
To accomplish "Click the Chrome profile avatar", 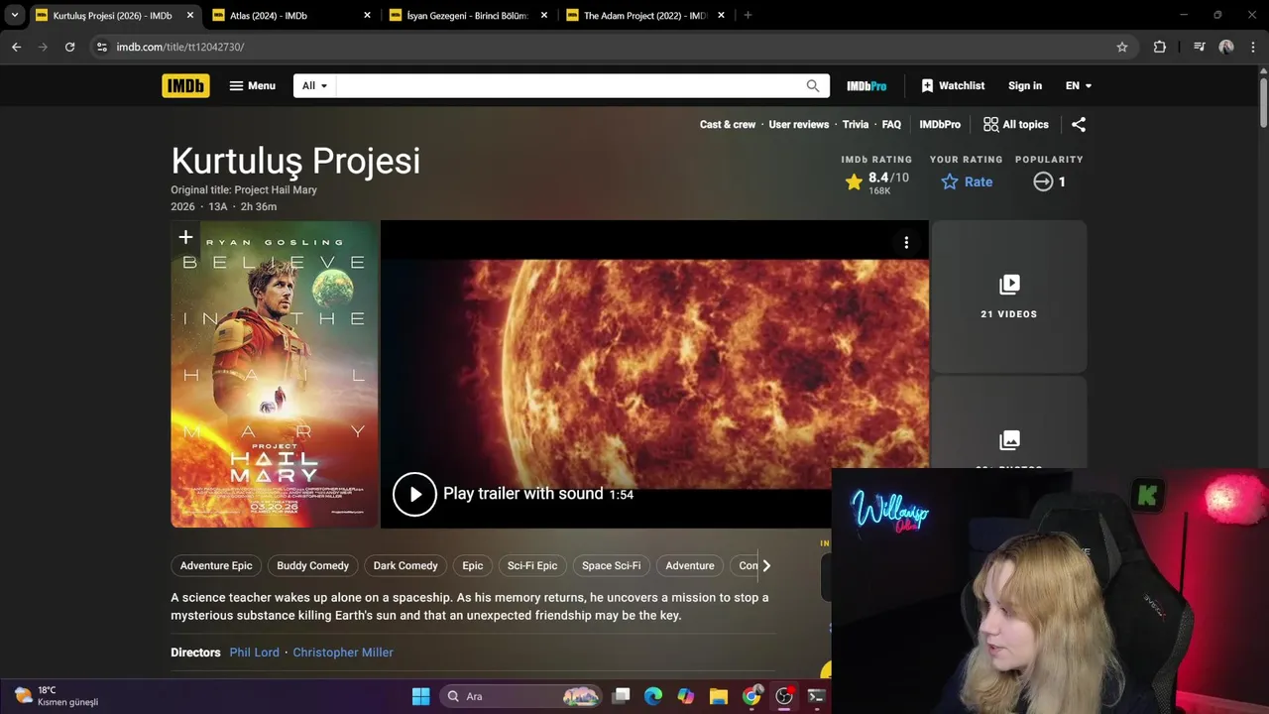I will pos(1226,47).
